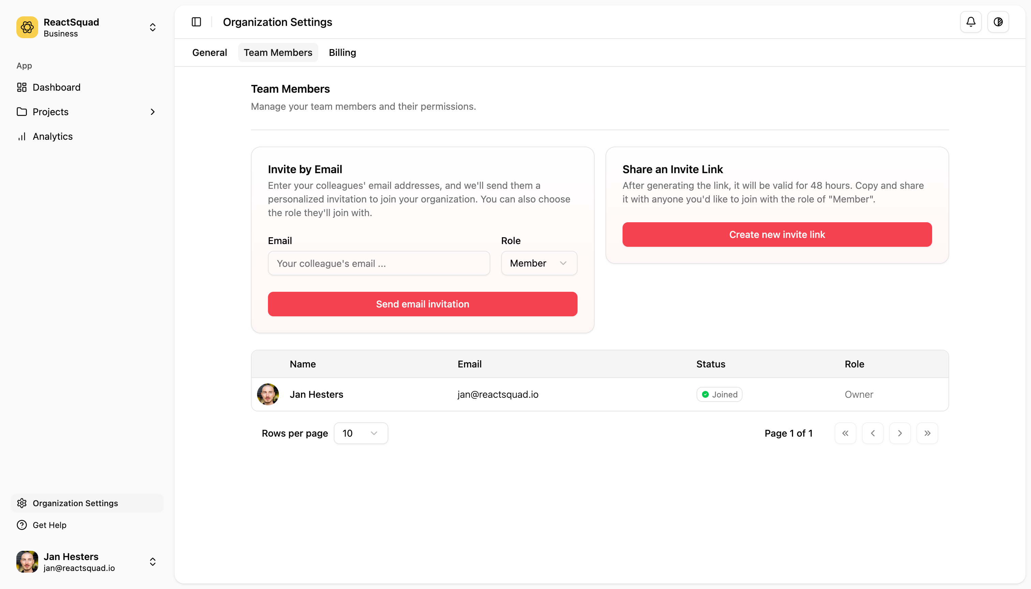Select Analytics in the sidebar
The height and width of the screenshot is (589, 1031).
click(x=52, y=136)
